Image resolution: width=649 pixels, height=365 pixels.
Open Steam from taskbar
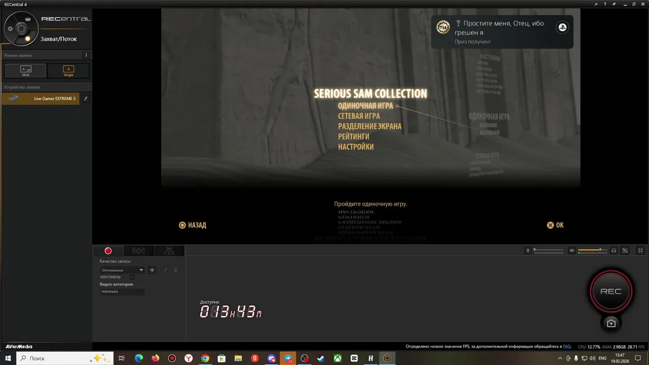[x=320, y=358]
